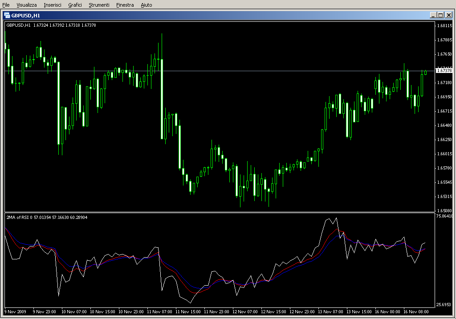This screenshot has width=456, height=319.
Task: Open the Aiuto menu
Action: [146, 5]
